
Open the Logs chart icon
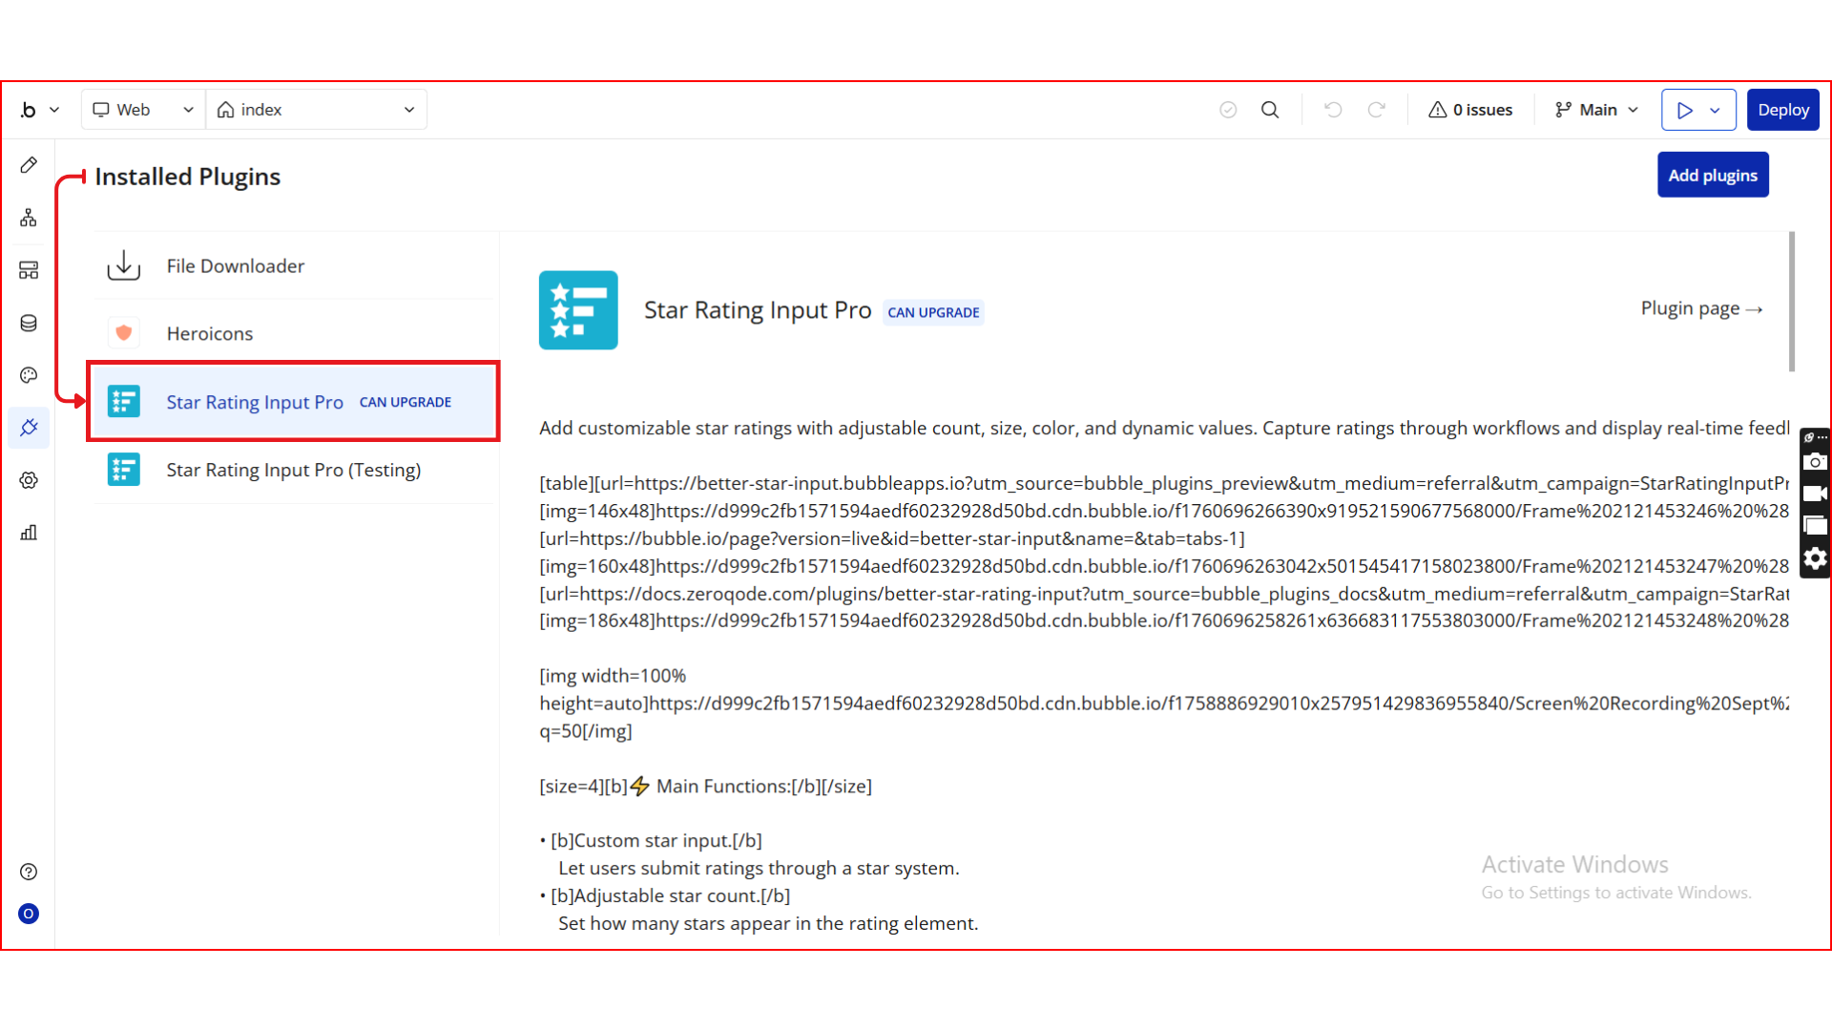pos(29,533)
